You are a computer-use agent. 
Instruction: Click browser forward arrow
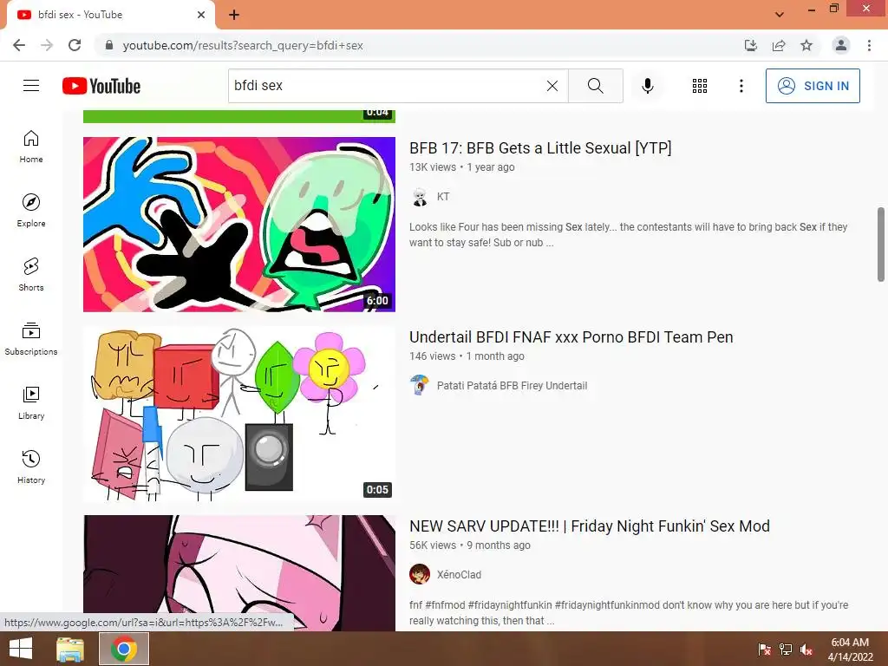click(x=47, y=45)
